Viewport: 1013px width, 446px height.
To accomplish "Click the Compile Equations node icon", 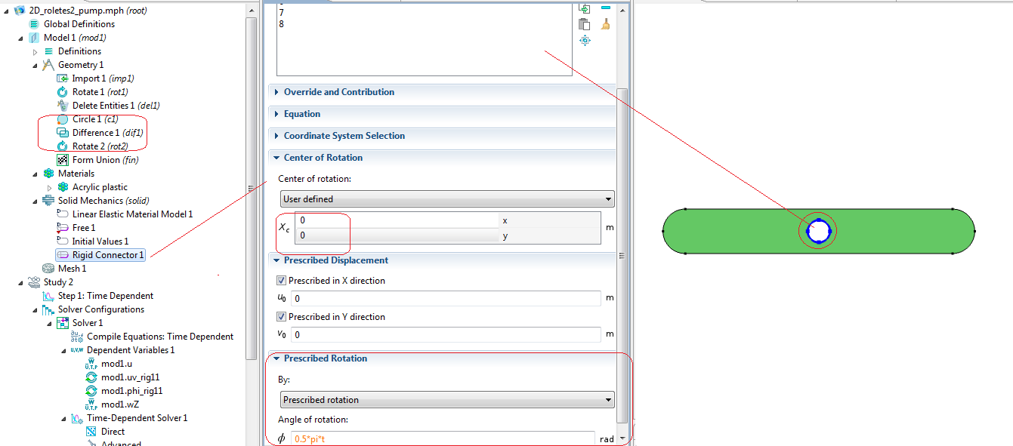I will point(77,337).
